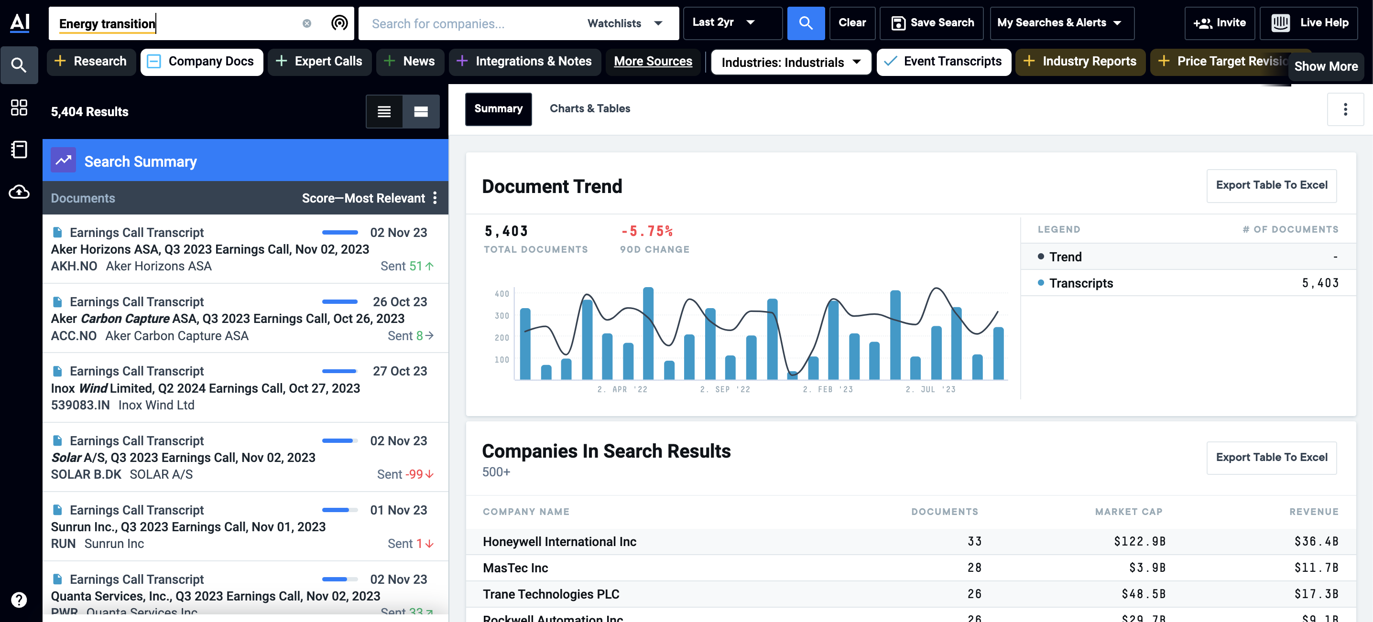Click relevance bar of Quanta Services result
Viewport: 1373px width, 622px height.
pos(339,579)
